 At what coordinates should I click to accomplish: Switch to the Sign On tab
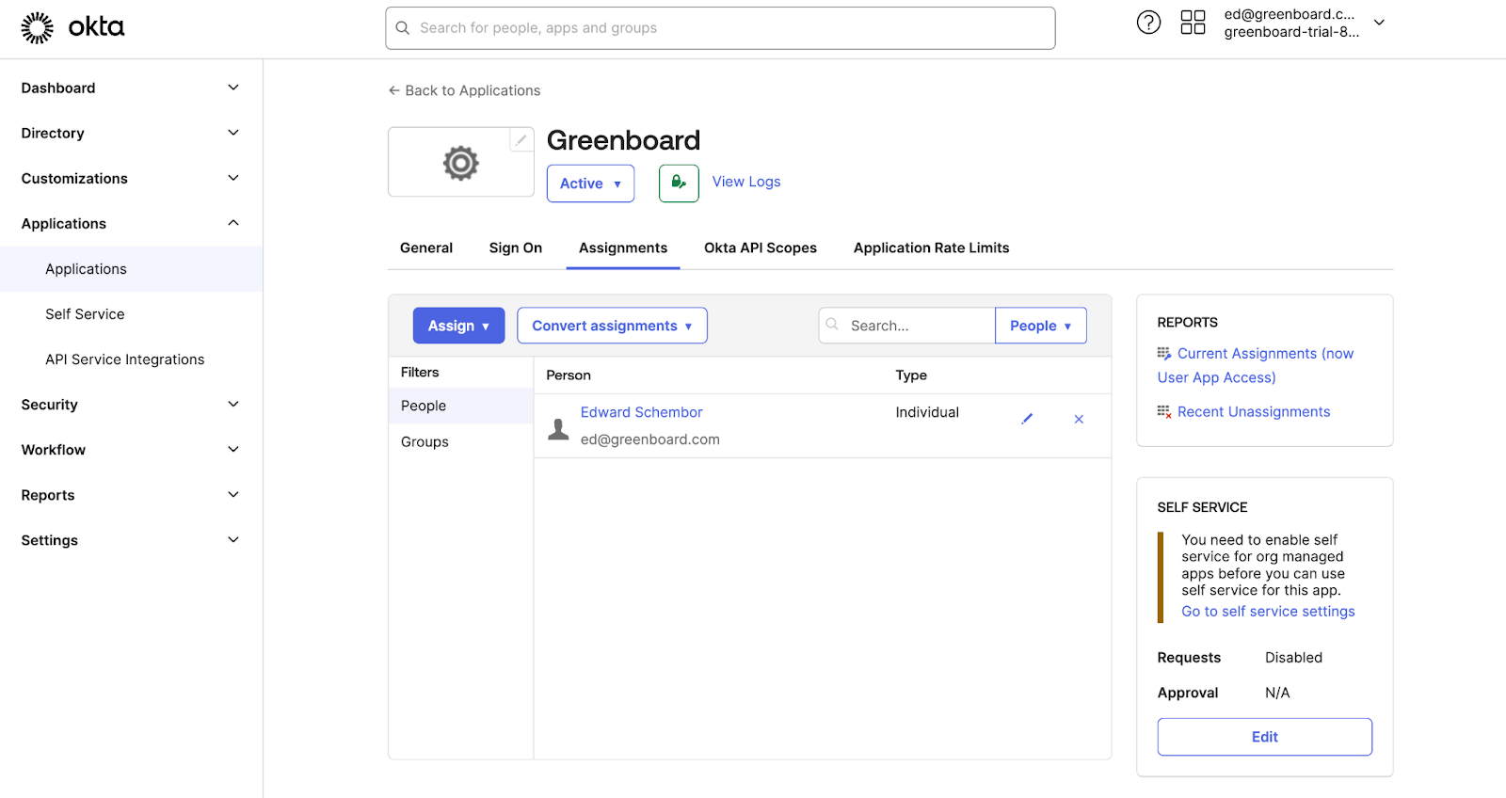[x=516, y=248]
